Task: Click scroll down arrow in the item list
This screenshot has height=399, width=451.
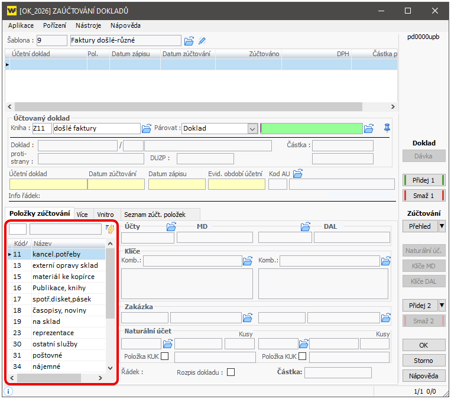Action: 110,368
